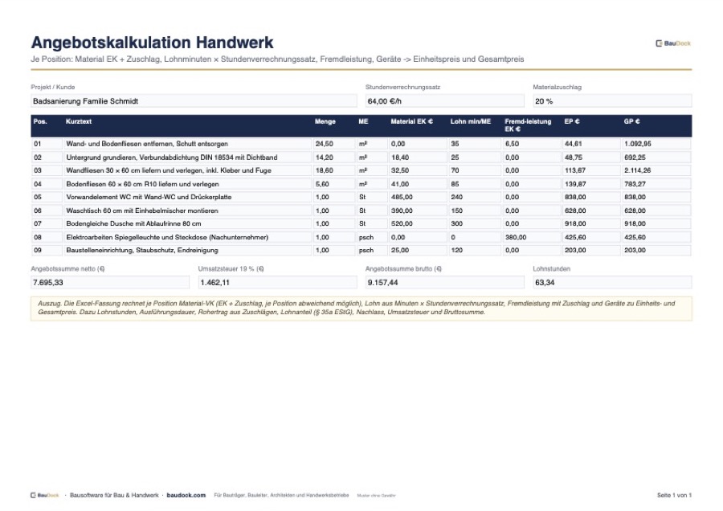Viewport: 723px width, 511px height.
Task: Select the Angebotssumme brutto field 9.157,44
Action: tap(444, 282)
